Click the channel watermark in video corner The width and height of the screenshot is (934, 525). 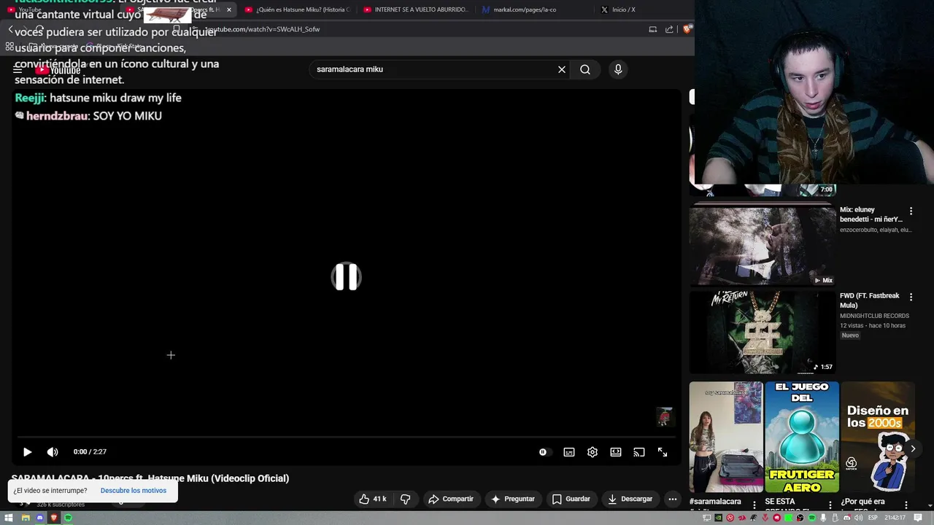(x=663, y=416)
